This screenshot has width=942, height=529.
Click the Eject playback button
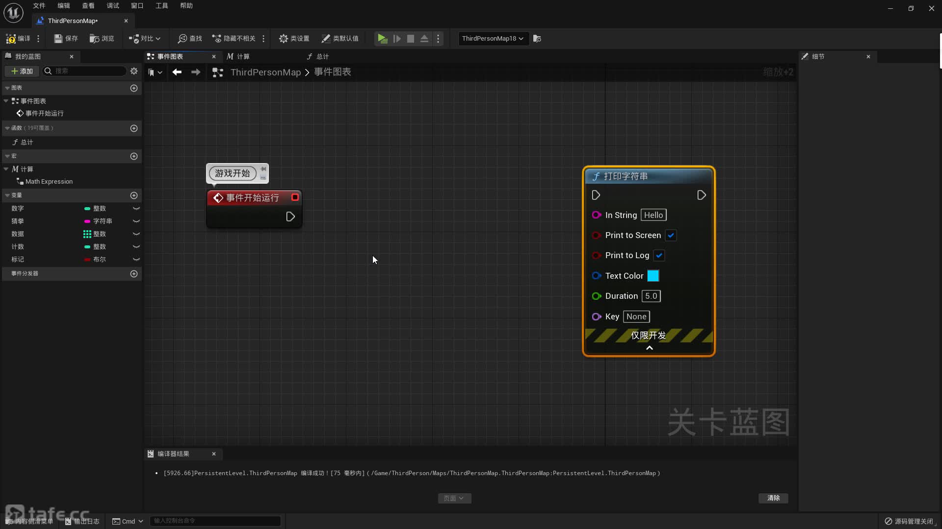pos(424,38)
